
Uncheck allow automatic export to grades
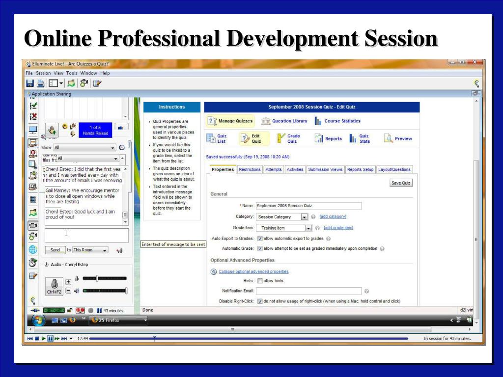(260, 238)
